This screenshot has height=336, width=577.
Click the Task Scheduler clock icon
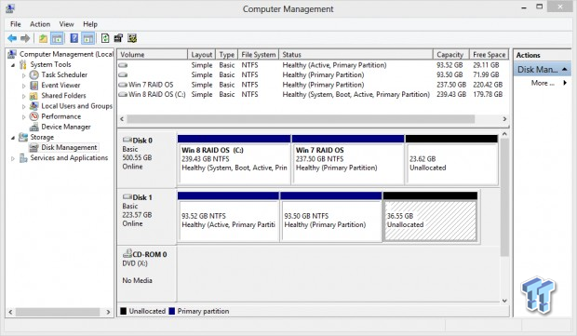coord(34,74)
